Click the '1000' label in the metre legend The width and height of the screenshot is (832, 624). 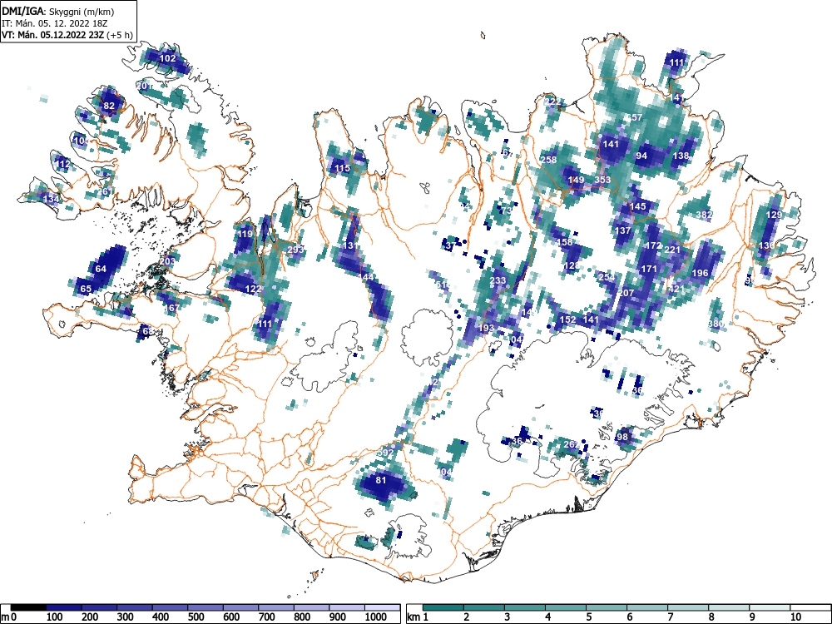pyautogui.click(x=376, y=617)
